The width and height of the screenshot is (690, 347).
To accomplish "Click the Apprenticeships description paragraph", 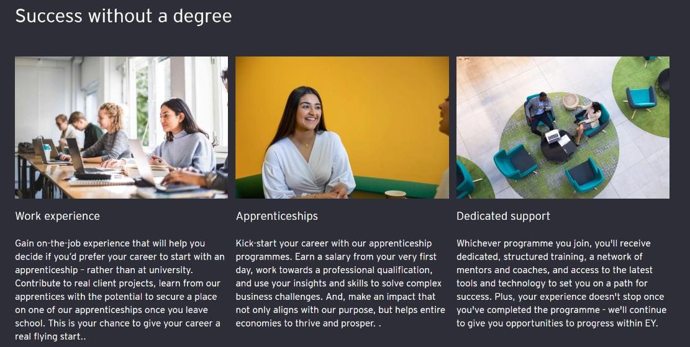I will click(341, 283).
